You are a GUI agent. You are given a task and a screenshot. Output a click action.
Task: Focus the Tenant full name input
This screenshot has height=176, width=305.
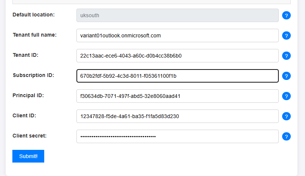click(177, 35)
